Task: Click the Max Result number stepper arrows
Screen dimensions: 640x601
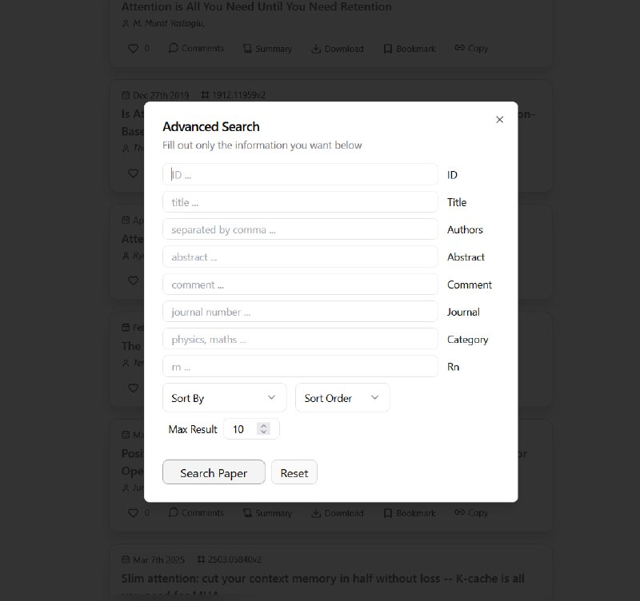Action: click(264, 428)
